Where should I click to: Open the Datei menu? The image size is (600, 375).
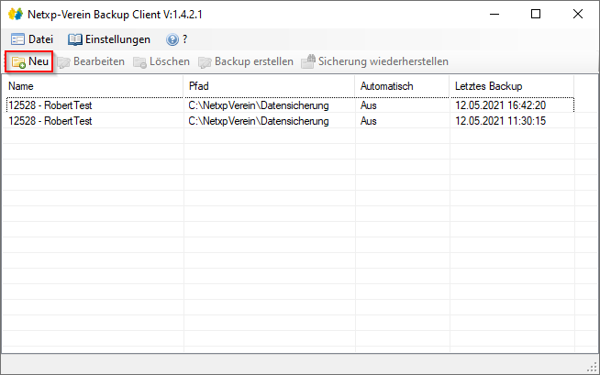coord(32,39)
